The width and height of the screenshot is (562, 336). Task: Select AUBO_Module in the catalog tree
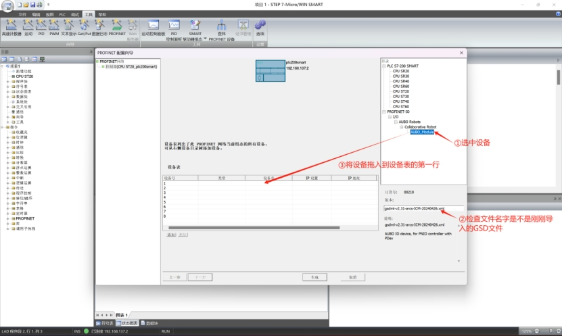click(x=421, y=132)
